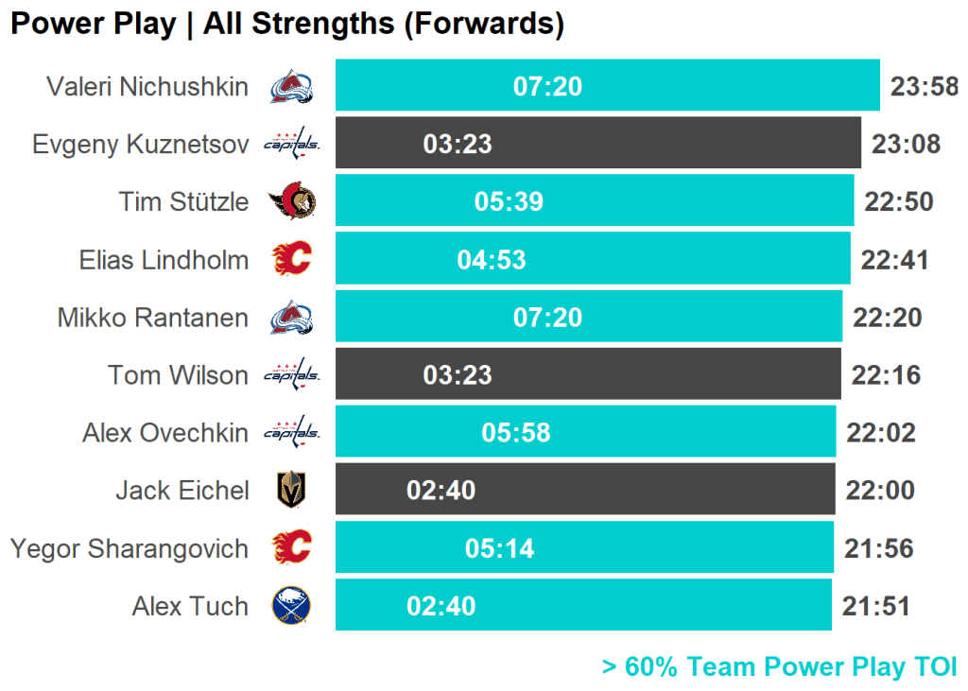The image size is (968, 691).
Task: Click the Flames logo beside Elias Lindholm
Action: [291, 259]
